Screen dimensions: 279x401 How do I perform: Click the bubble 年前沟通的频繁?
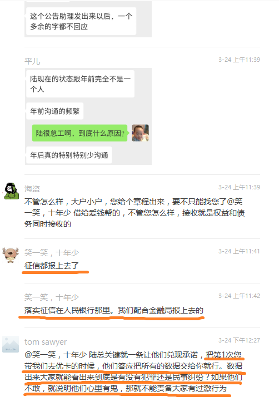click(x=55, y=111)
